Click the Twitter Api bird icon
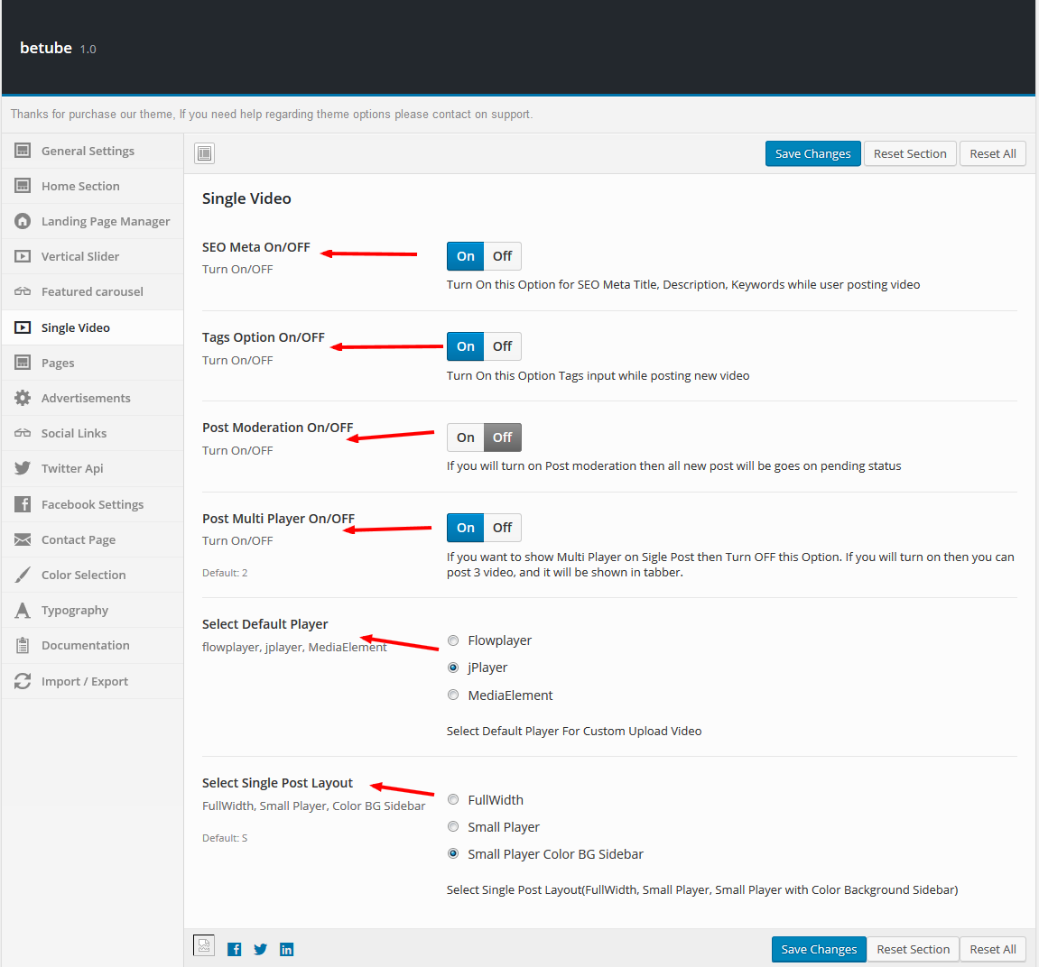 (x=22, y=468)
